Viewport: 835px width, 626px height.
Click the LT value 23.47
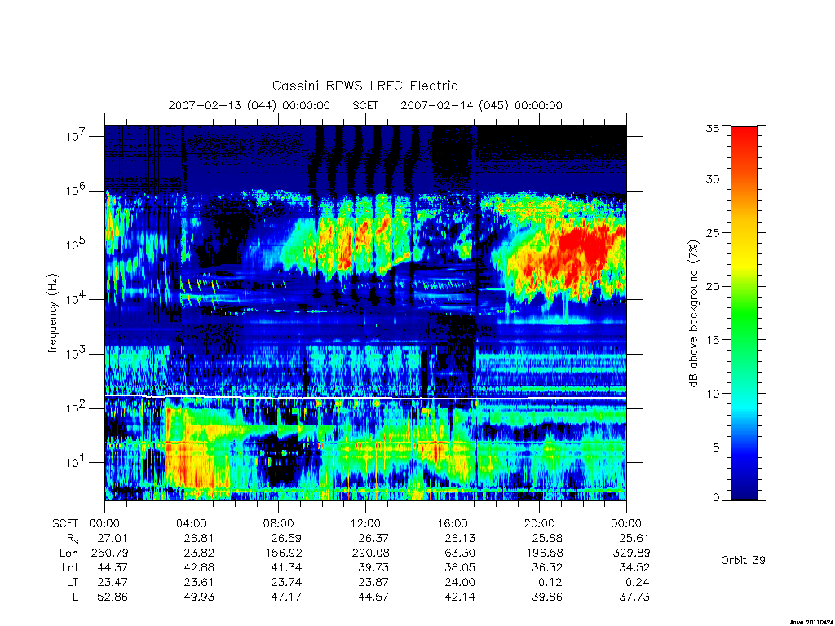tap(113, 582)
